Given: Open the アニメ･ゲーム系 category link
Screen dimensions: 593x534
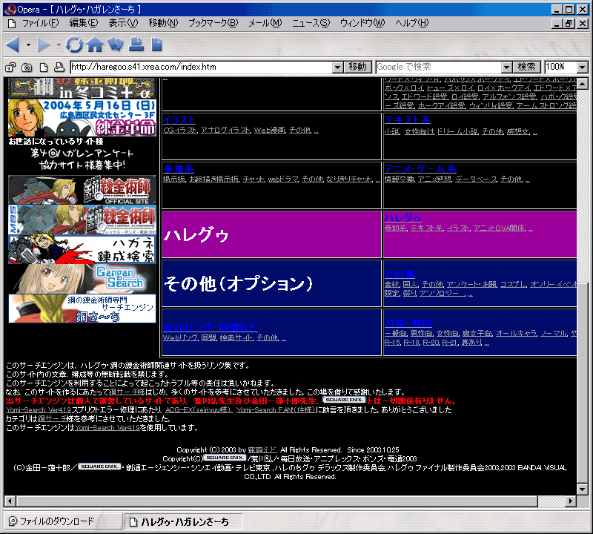Looking at the screenshot, I should click(x=420, y=169).
